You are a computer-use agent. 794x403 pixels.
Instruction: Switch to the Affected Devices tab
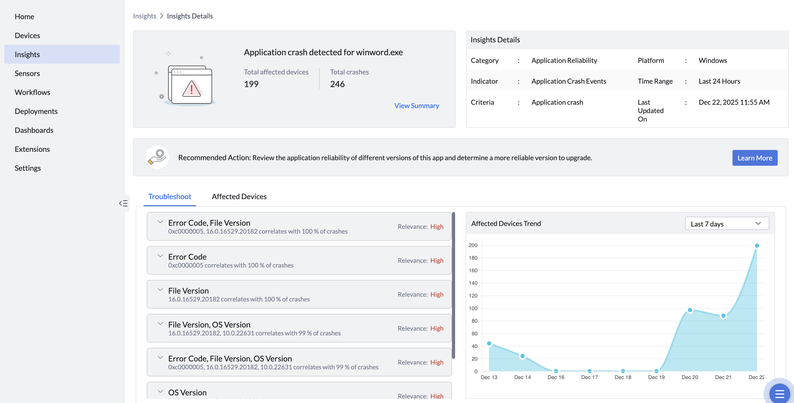pos(239,197)
